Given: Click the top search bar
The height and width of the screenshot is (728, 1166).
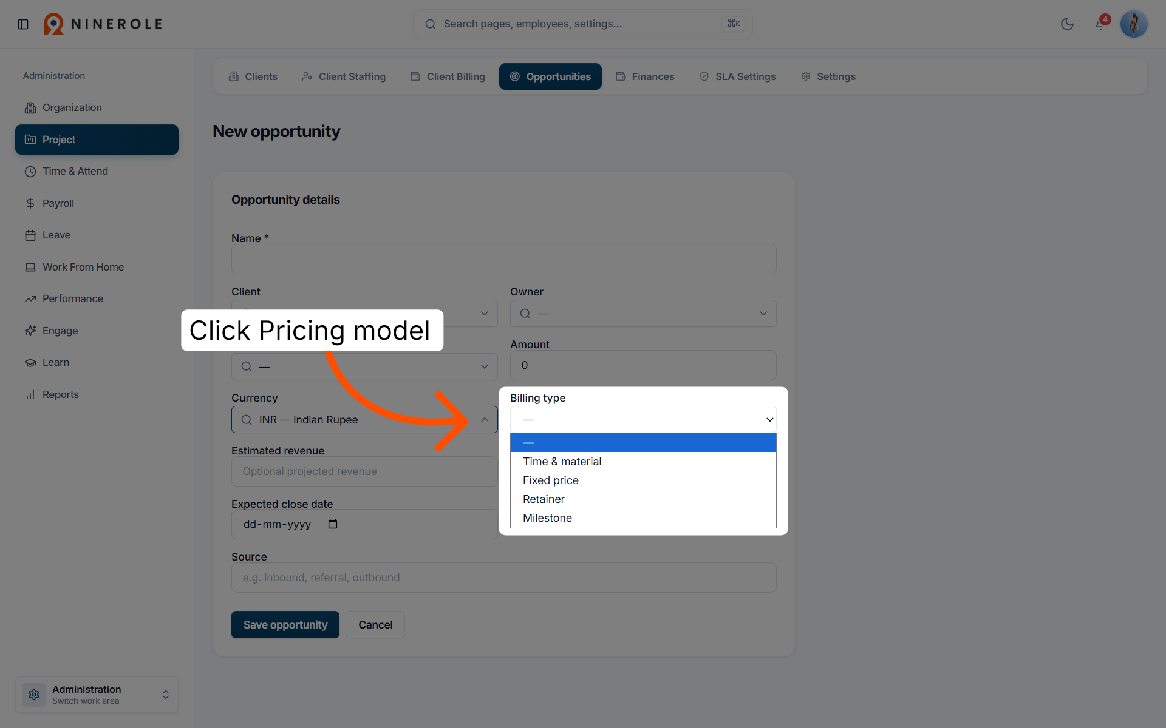Looking at the screenshot, I should pos(582,24).
